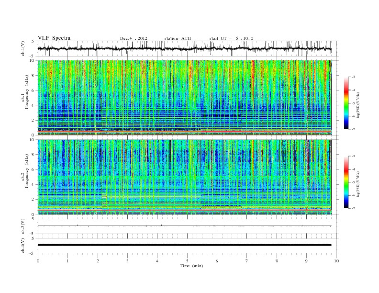Click the "5" minute tick label on time axis
Image resolution: width=379 pixels, height=293 pixels.
point(187,261)
